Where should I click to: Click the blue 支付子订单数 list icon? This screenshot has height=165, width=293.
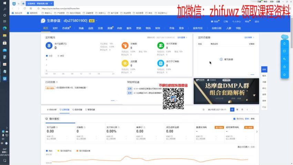click(161, 63)
